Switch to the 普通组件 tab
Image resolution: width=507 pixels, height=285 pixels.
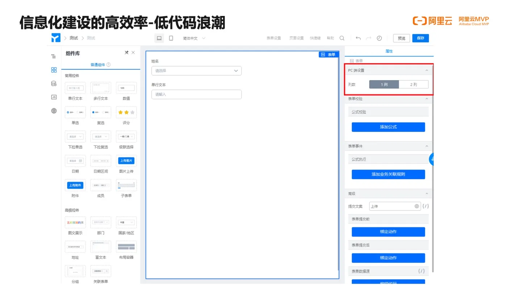pyautogui.click(x=98, y=65)
